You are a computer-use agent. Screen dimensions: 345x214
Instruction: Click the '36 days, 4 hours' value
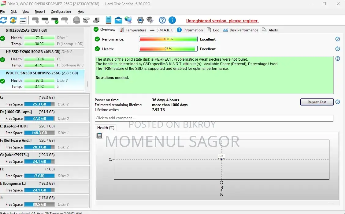(x=165, y=100)
